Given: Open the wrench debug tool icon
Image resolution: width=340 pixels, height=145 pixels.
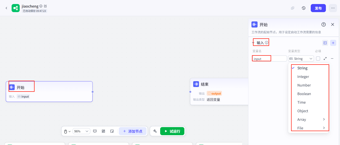Looking at the screenshot, I should (x=155, y=131).
